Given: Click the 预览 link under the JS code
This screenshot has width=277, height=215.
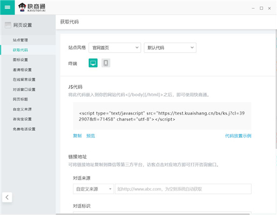Looking at the screenshot, I should (91, 136).
